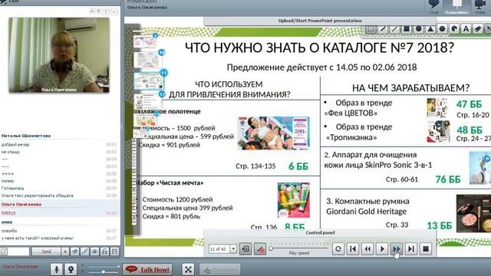The height and width of the screenshot is (276, 491).
Task: Click the Send chat button
Action: click(x=46, y=251)
